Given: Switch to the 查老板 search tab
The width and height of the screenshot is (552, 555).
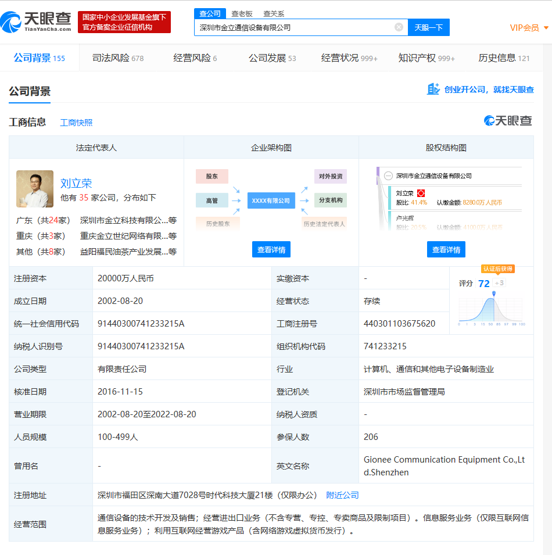Looking at the screenshot, I should coord(242,14).
